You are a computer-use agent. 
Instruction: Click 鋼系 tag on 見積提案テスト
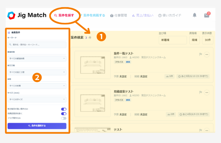click(x=128, y=100)
